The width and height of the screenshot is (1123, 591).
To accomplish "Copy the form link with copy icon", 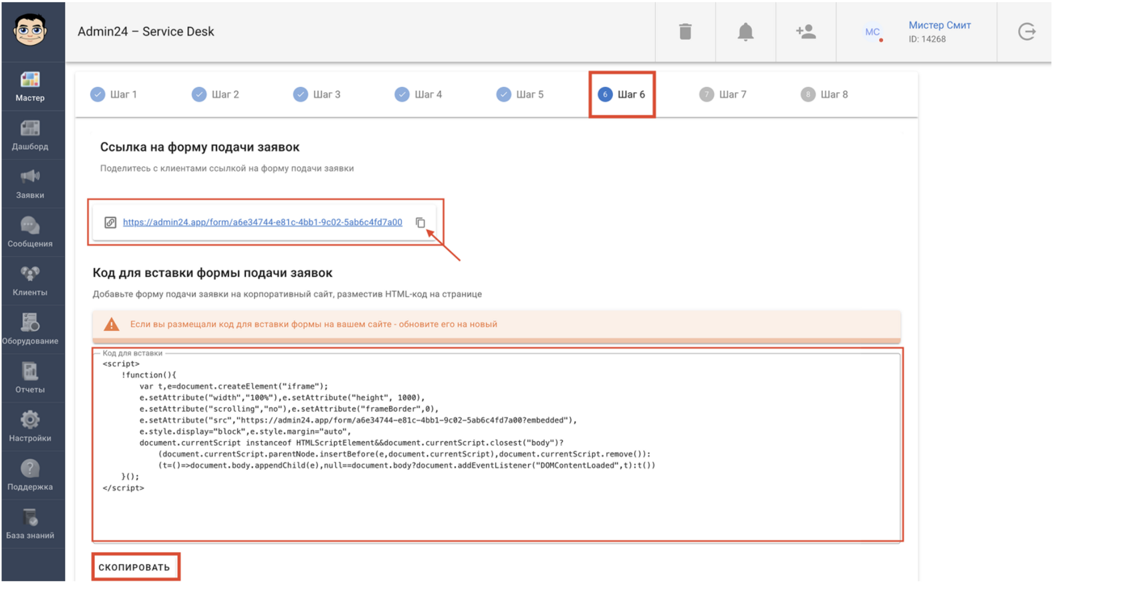I will (420, 223).
